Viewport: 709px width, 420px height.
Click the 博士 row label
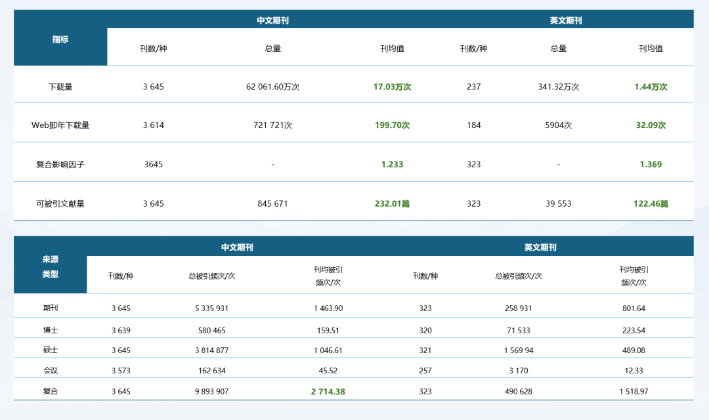(x=51, y=330)
